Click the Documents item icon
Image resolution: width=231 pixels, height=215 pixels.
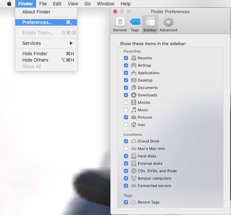pos(134,88)
